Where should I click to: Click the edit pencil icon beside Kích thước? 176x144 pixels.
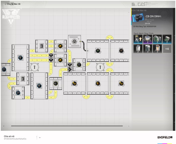coord(146,20)
